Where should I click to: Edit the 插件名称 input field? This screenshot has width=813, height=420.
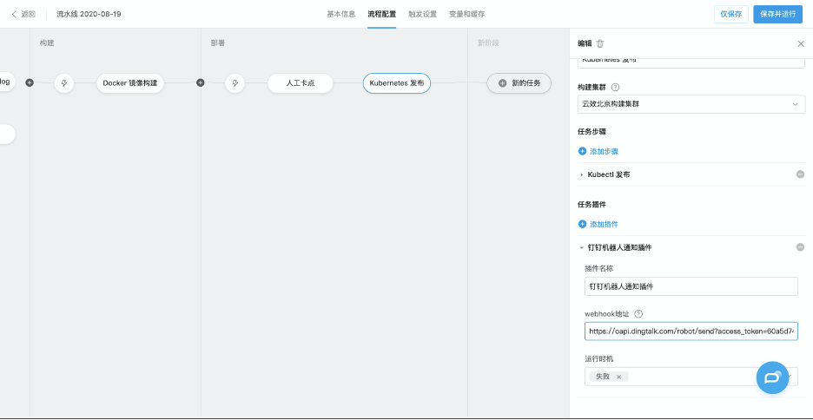pos(691,285)
